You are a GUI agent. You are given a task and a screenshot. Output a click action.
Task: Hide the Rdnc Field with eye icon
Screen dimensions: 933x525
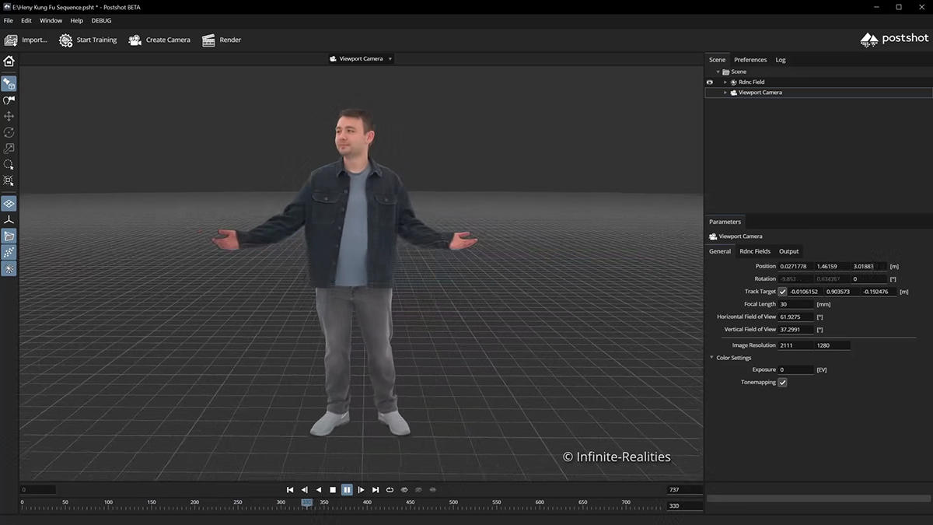tap(709, 82)
